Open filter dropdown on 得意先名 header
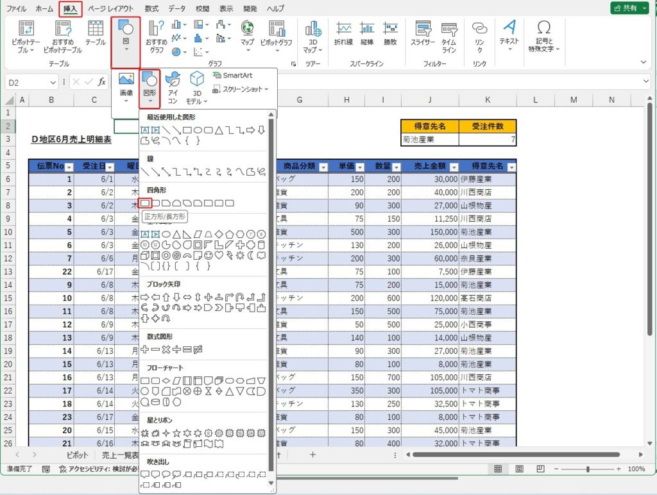The height and width of the screenshot is (495, 657). click(x=511, y=167)
